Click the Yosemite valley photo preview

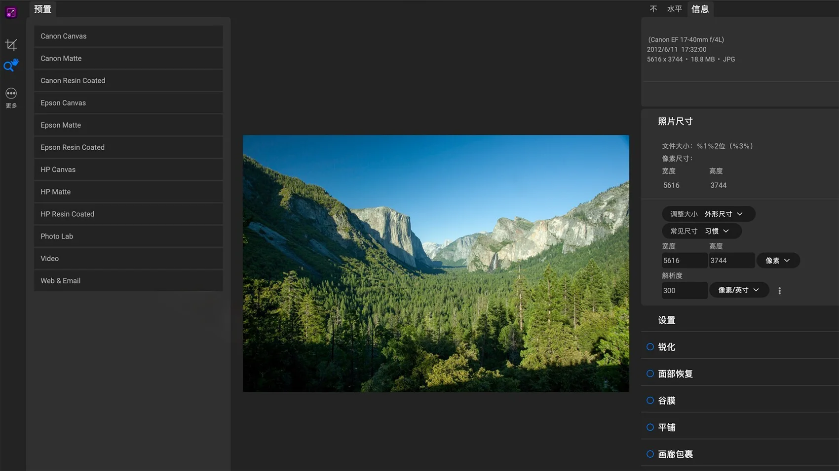(x=436, y=264)
